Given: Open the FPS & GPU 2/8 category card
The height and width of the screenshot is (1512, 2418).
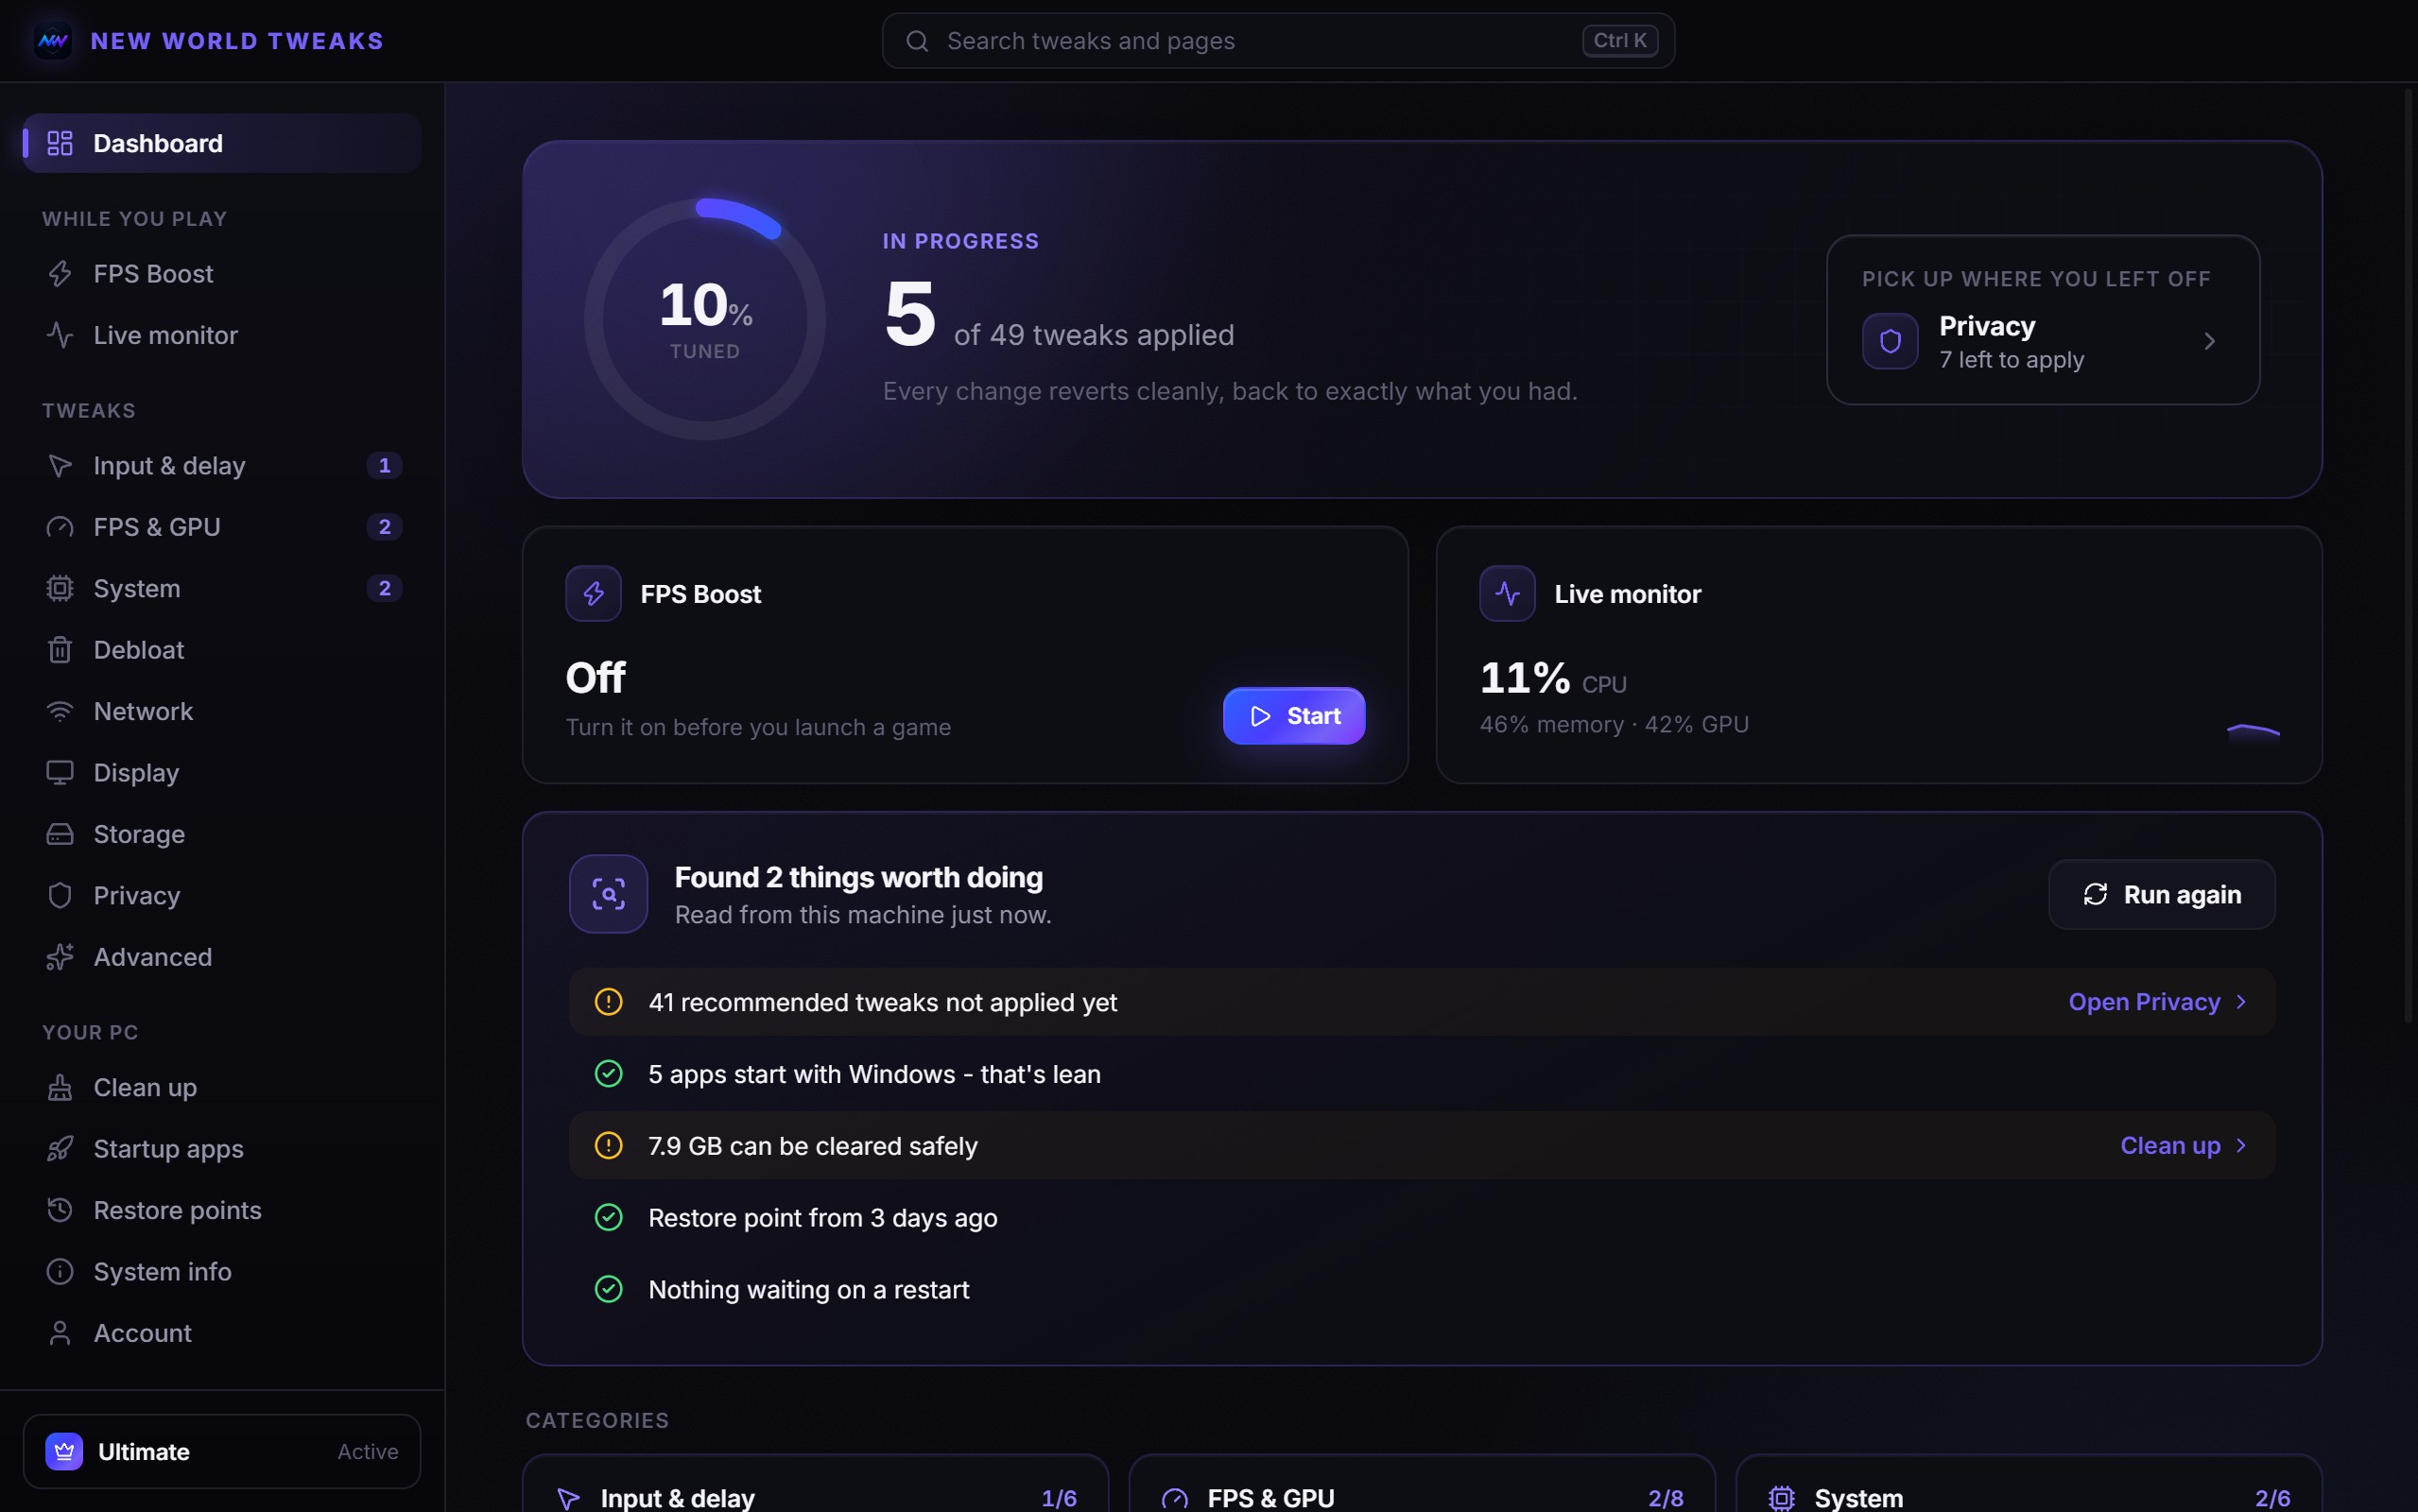Looking at the screenshot, I should click(1422, 1484).
